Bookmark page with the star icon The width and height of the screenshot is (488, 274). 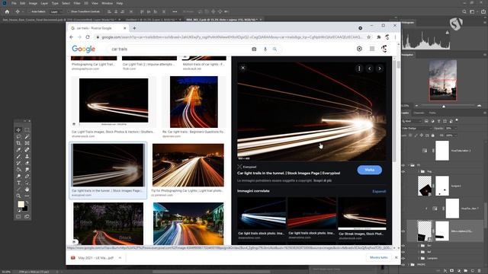tap(369, 37)
